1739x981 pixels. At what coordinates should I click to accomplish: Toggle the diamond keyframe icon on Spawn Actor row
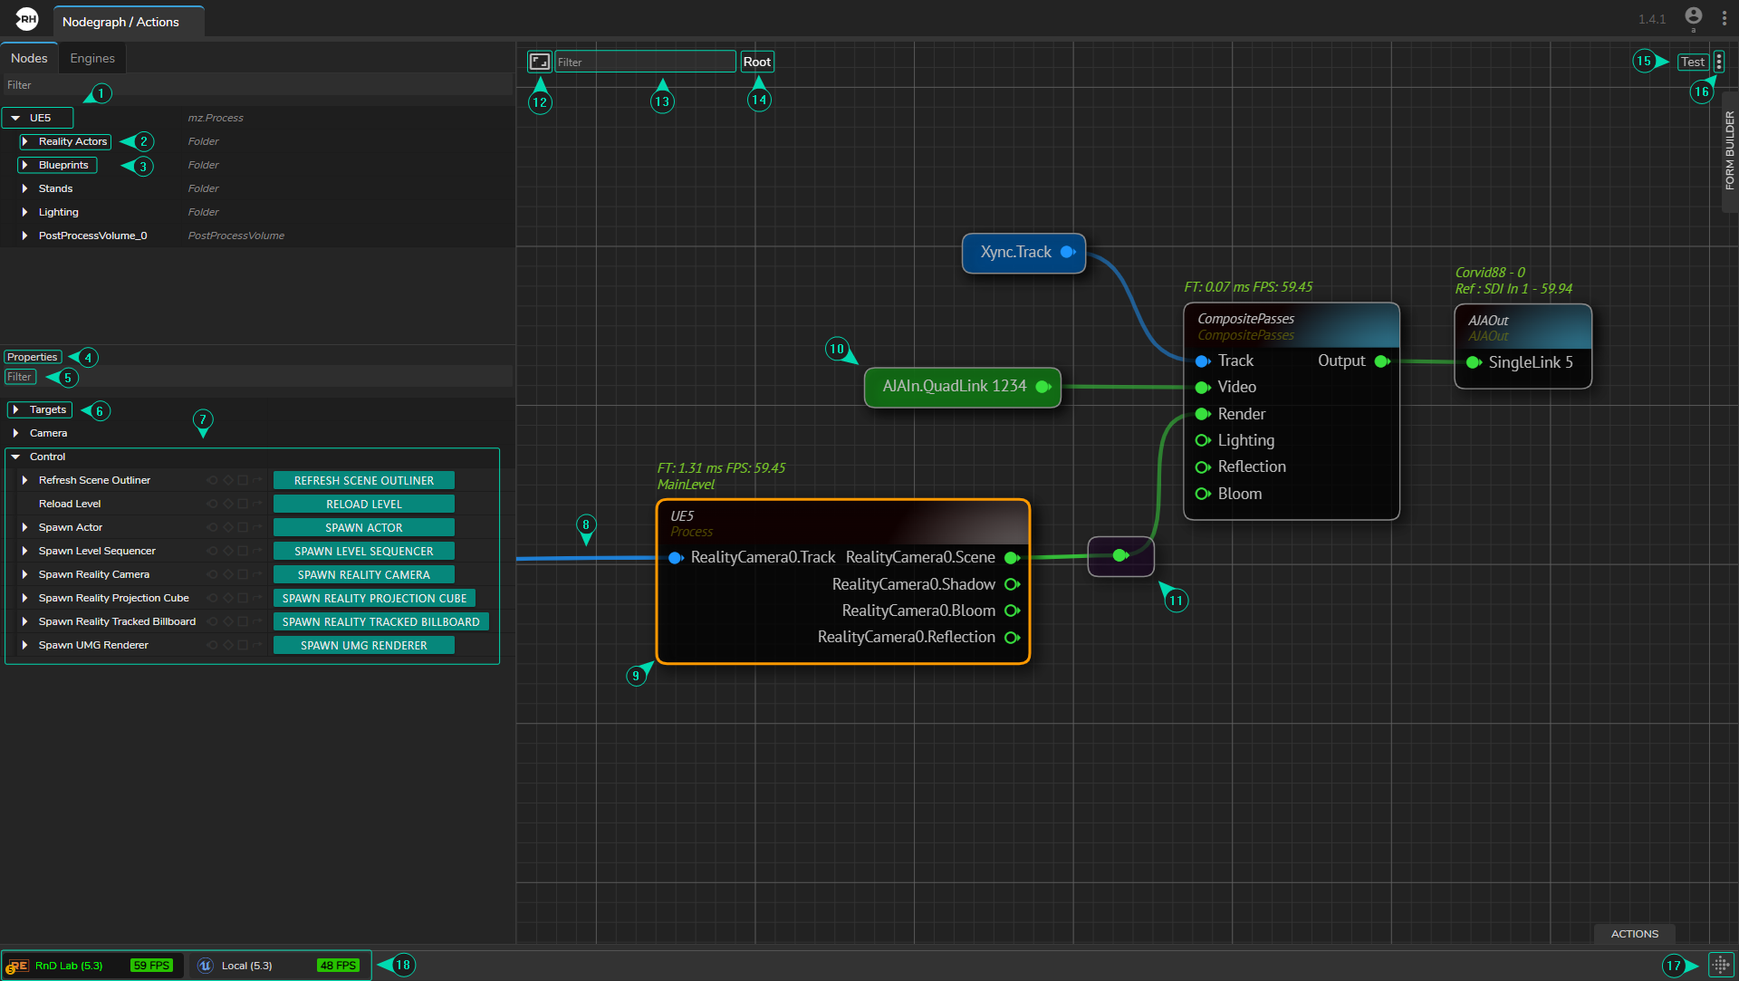228,528
